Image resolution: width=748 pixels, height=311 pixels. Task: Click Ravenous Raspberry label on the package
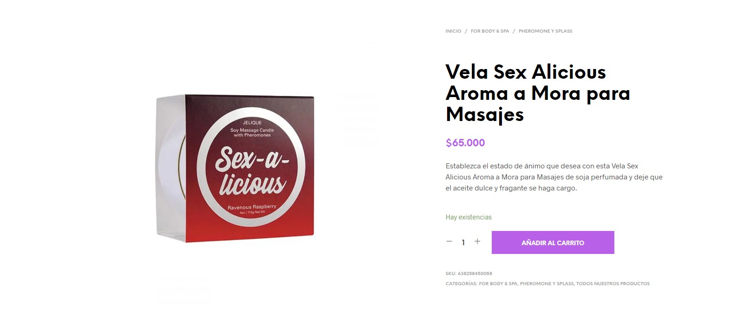point(252,207)
